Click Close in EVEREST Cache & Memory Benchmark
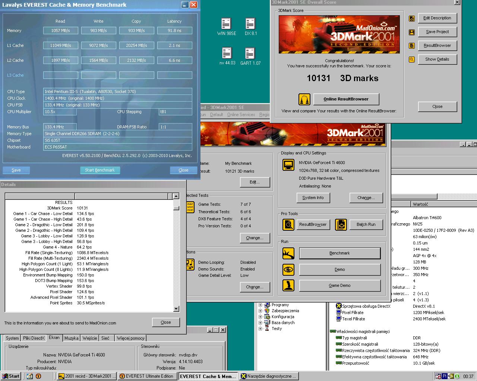 pyautogui.click(x=183, y=170)
